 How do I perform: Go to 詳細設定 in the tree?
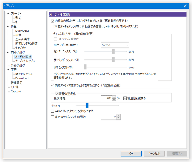pos(16,83)
